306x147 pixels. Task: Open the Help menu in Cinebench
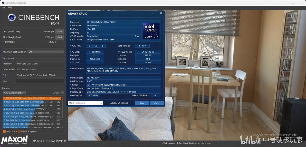[10, 8]
